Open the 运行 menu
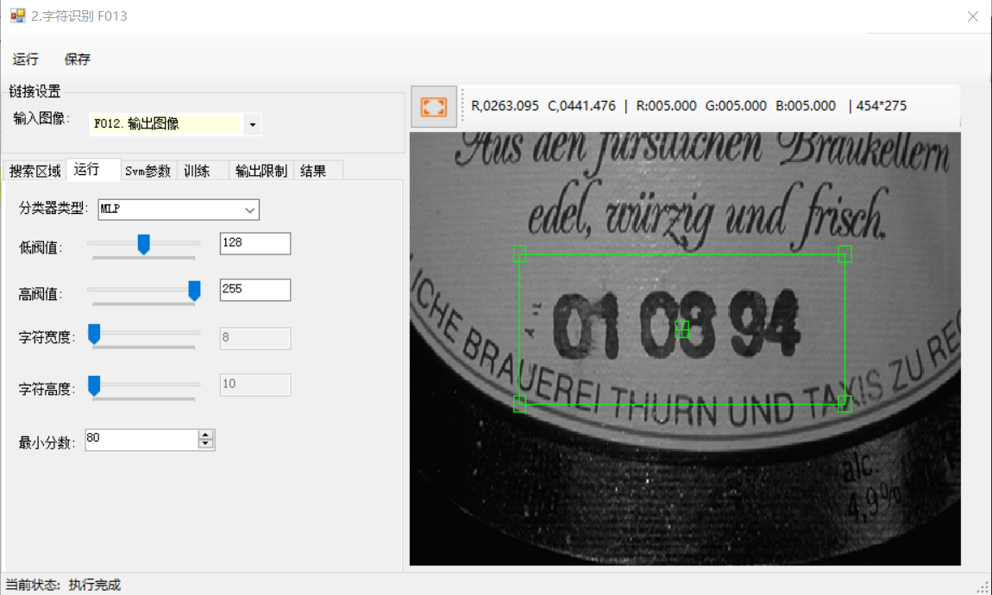 (25, 60)
